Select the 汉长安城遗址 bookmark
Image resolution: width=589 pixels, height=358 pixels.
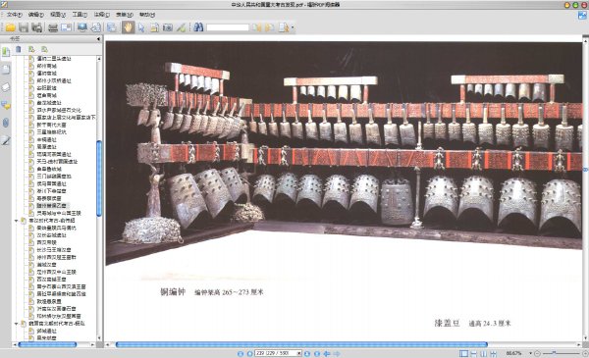coord(51,235)
